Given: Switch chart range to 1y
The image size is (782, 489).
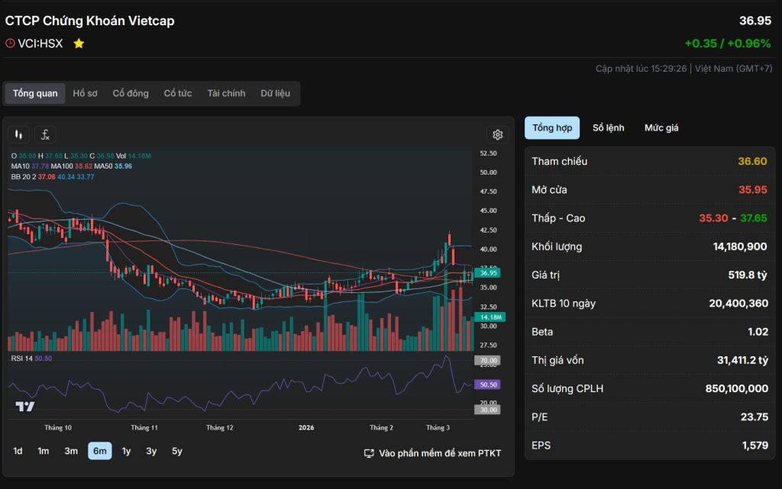Looking at the screenshot, I should point(126,451).
